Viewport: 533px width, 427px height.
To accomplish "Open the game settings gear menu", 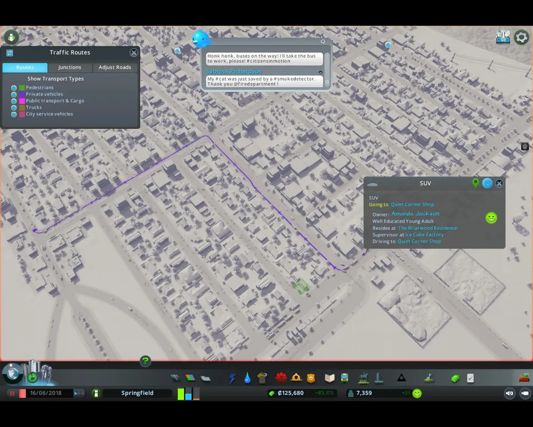I will click(521, 37).
